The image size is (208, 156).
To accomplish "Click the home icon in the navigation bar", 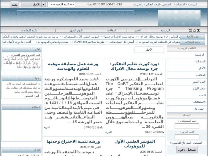I will 194,31.
